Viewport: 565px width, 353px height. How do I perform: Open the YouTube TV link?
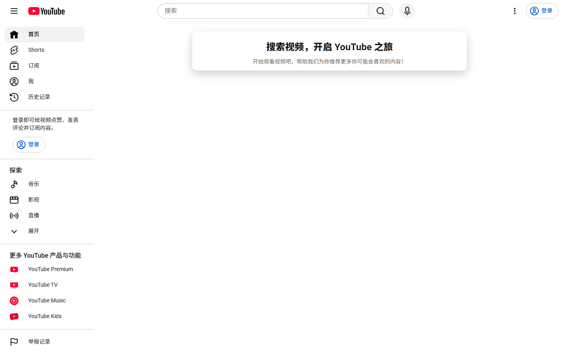[43, 285]
